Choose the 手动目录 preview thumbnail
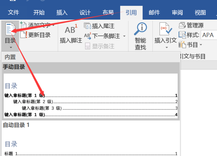 [91, 96]
